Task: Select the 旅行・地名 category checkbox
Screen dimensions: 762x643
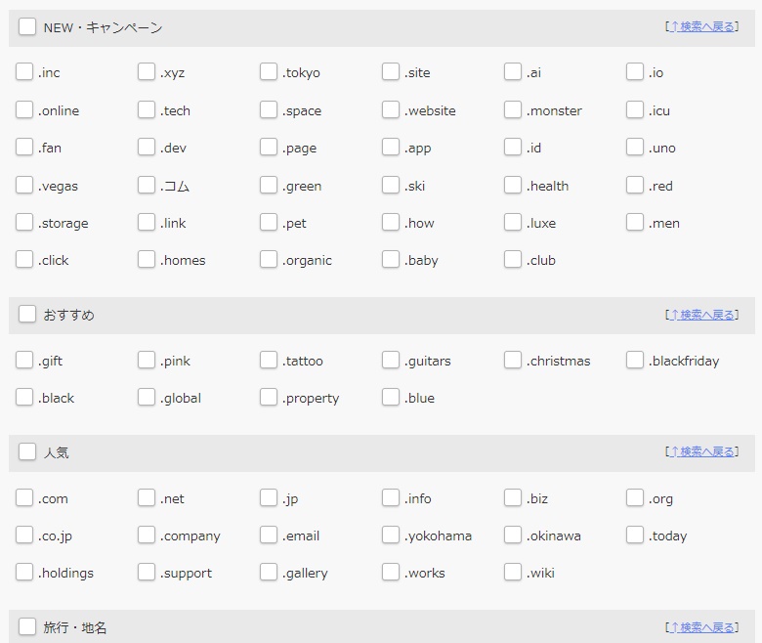Action: 27,627
